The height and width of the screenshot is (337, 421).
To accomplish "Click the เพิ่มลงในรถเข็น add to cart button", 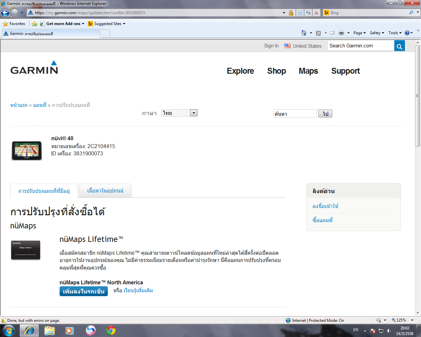I will tap(84, 291).
